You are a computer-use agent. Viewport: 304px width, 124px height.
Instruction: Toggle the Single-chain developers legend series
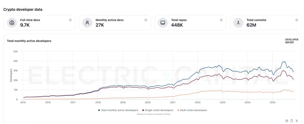(x=158, y=110)
